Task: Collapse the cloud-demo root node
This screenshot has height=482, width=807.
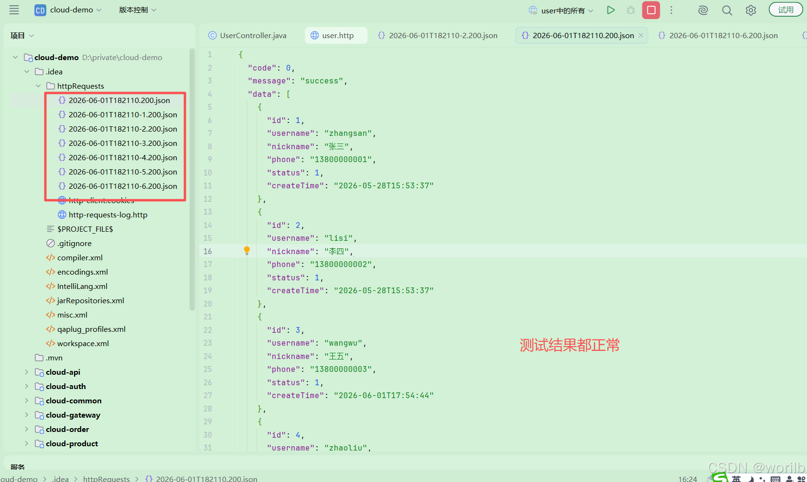Action: 15,57
